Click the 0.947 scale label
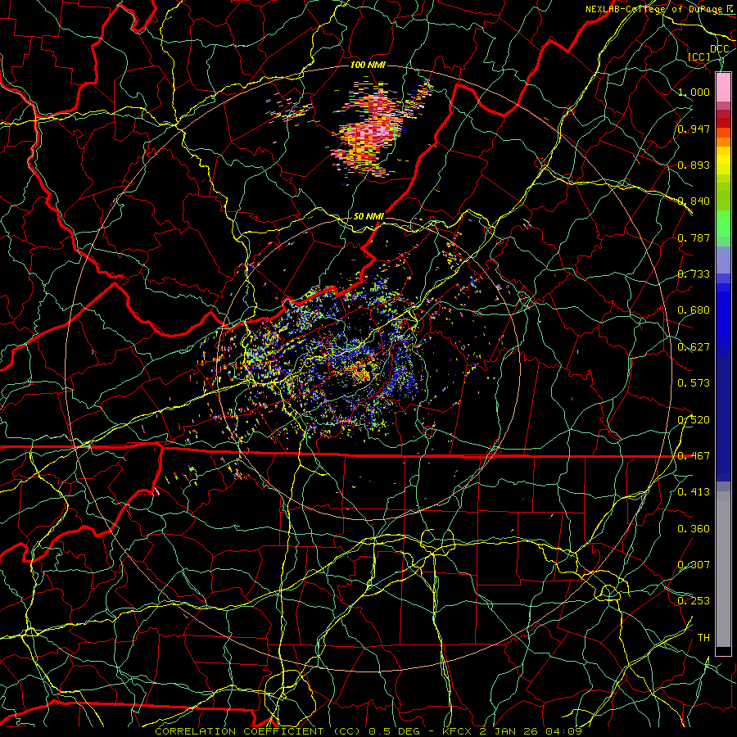Image resolution: width=737 pixels, height=737 pixels. pyautogui.click(x=694, y=129)
